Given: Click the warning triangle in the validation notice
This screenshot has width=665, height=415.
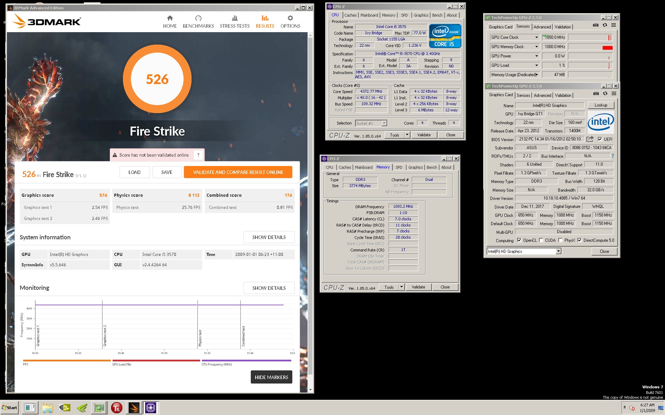Looking at the screenshot, I should [x=115, y=155].
